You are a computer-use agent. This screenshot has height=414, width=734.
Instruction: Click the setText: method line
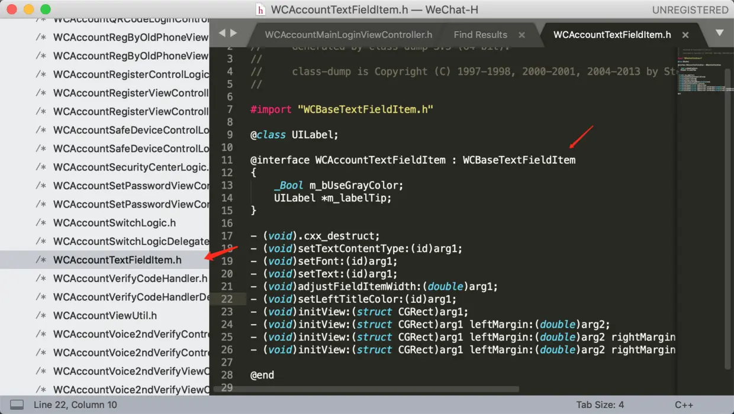tap(324, 274)
